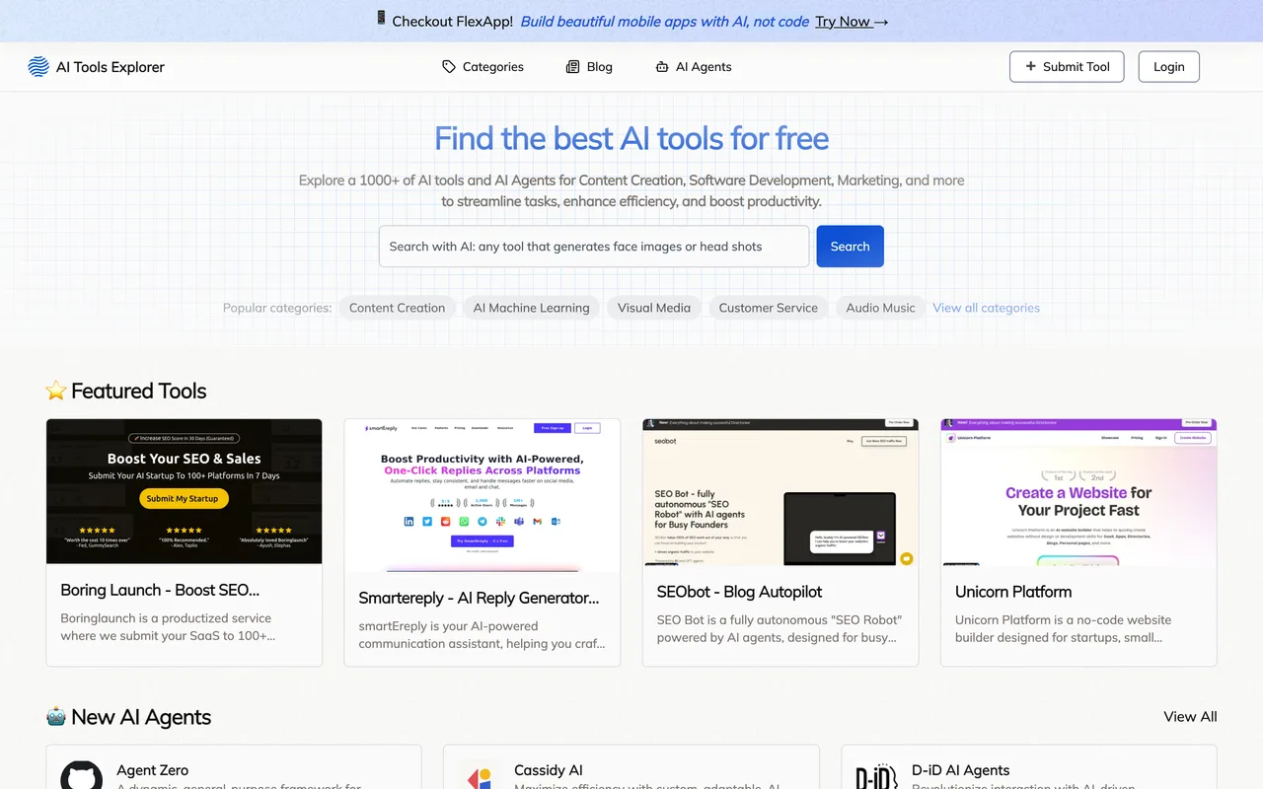Viewport: 1263px width, 789px height.
Task: Click the Unicorn Platform card title
Action: [x=1013, y=592]
